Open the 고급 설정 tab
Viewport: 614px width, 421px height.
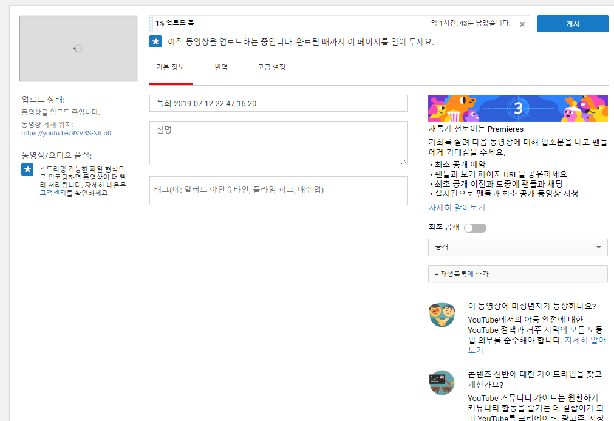pos(271,67)
